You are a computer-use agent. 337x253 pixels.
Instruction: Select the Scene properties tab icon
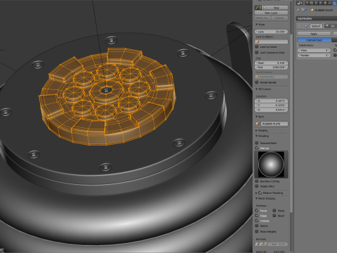316,3
